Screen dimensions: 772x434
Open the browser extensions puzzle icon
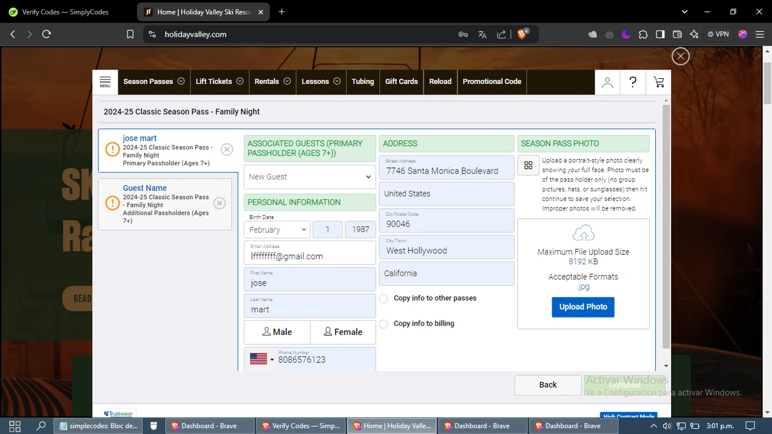pos(643,34)
